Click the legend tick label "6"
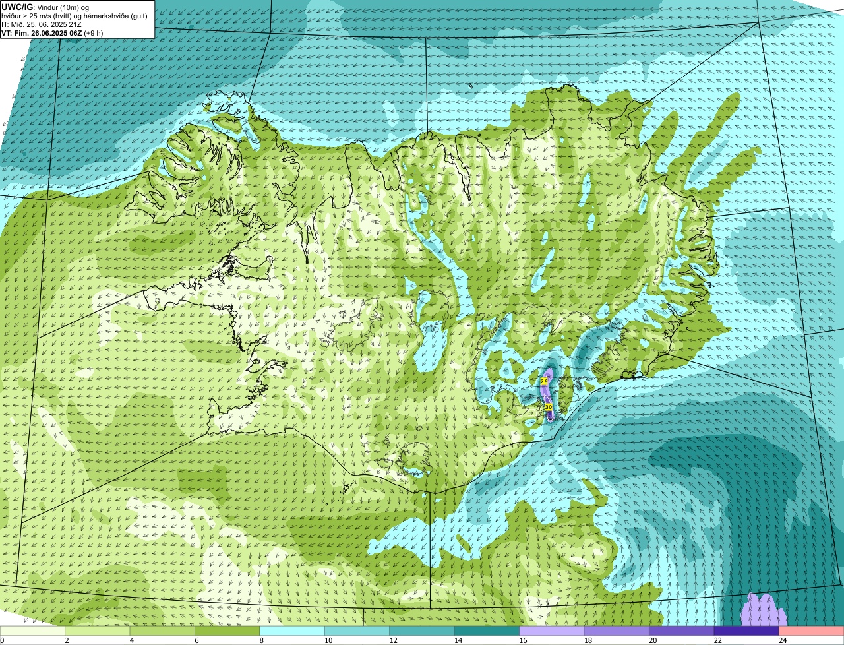This screenshot has width=844, height=645. pos(196,640)
